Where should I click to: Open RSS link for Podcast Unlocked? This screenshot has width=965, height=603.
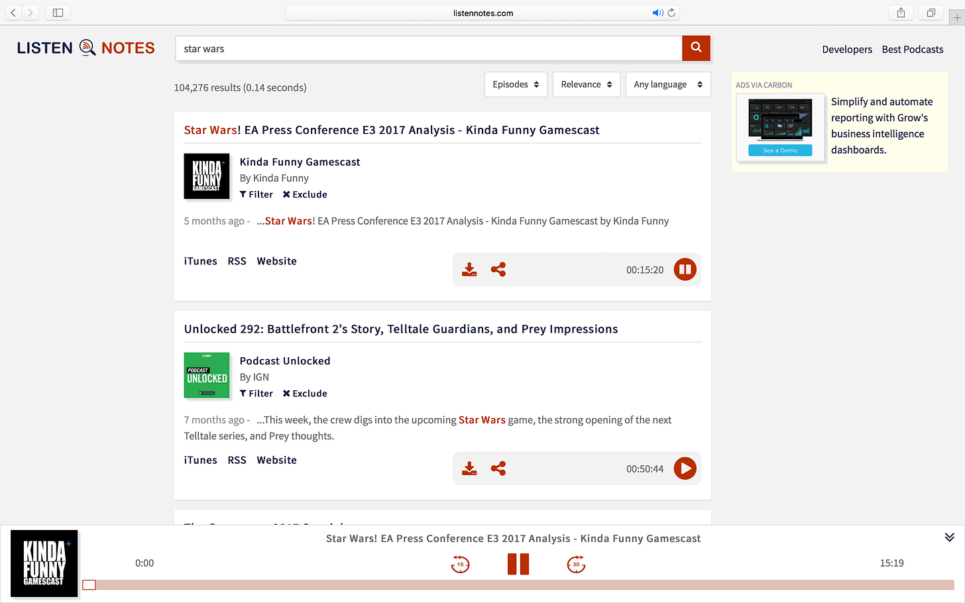point(237,460)
